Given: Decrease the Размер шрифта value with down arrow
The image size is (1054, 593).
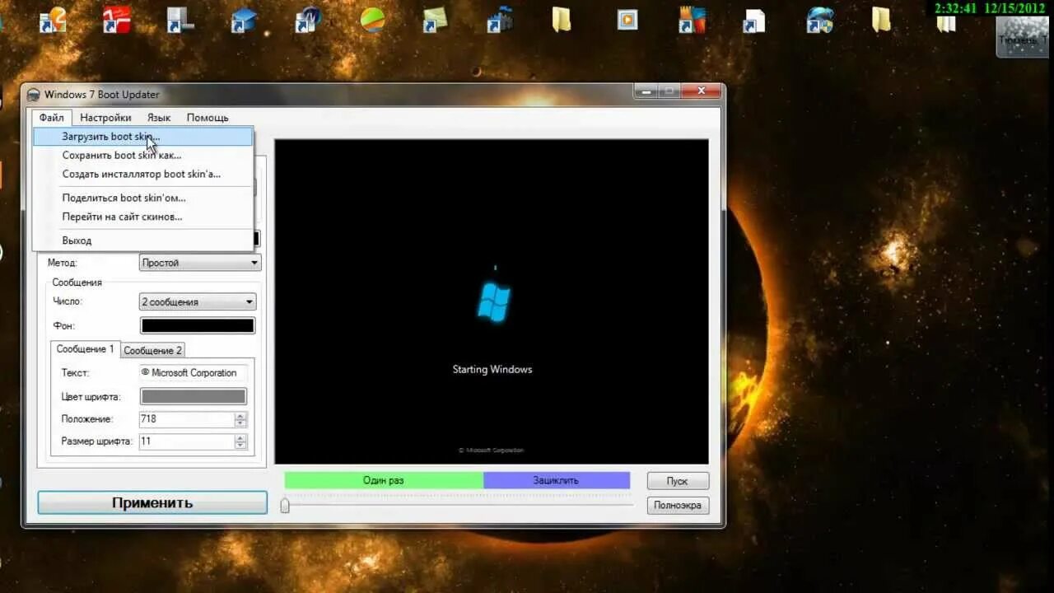Looking at the screenshot, I should pyautogui.click(x=240, y=446).
